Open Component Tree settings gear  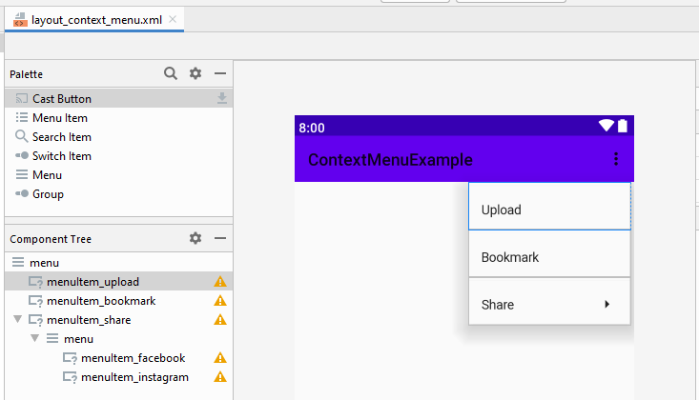(195, 238)
